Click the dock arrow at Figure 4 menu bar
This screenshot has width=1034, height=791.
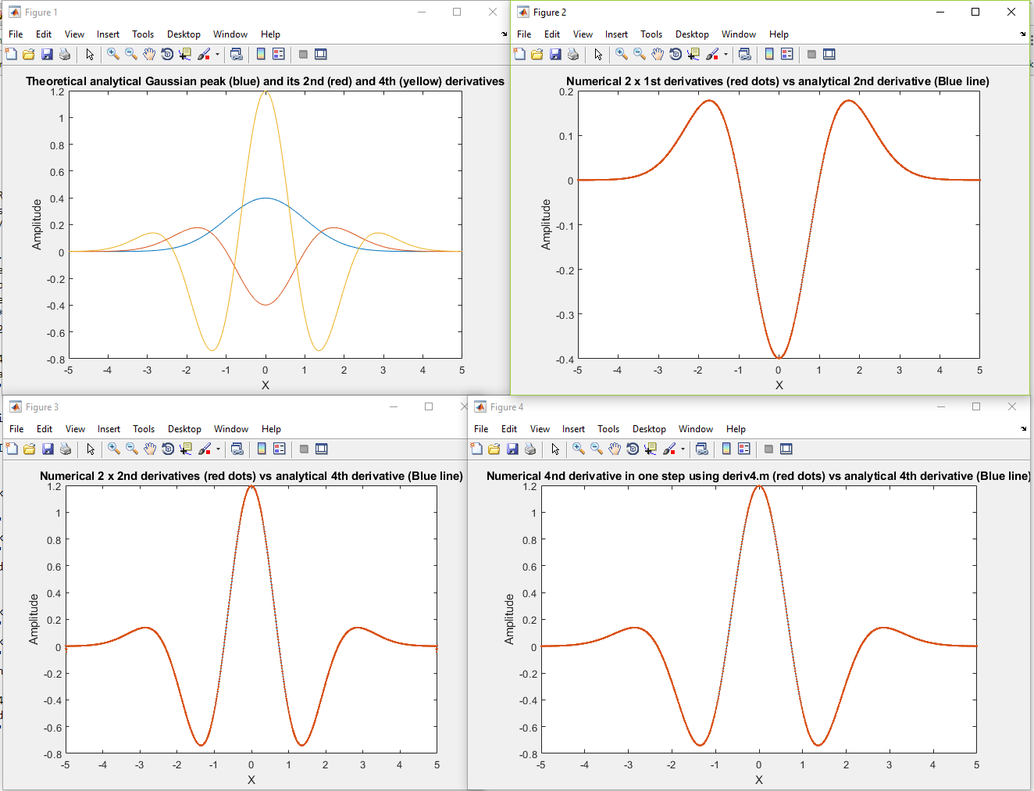(x=1023, y=429)
